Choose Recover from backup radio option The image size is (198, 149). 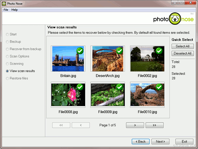coord(7,49)
